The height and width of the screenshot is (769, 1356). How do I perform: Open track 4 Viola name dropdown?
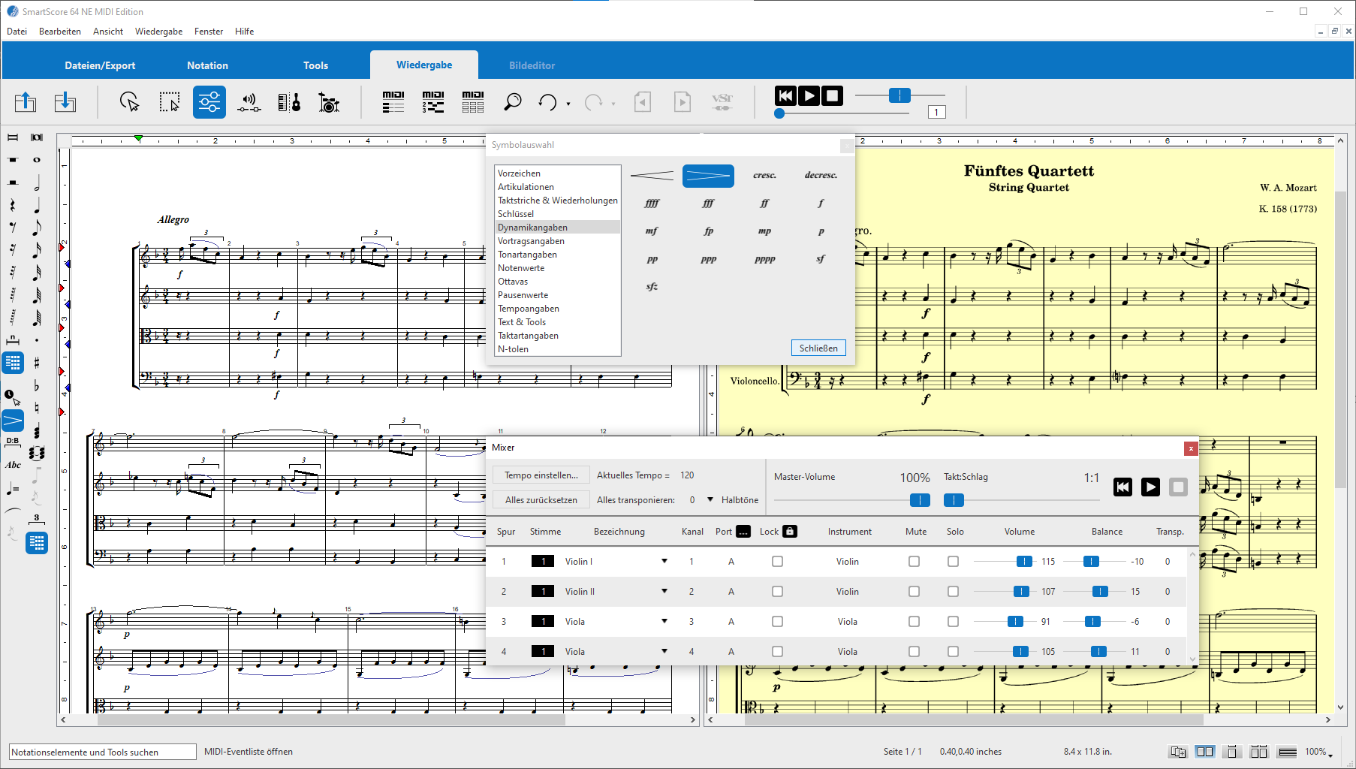664,652
